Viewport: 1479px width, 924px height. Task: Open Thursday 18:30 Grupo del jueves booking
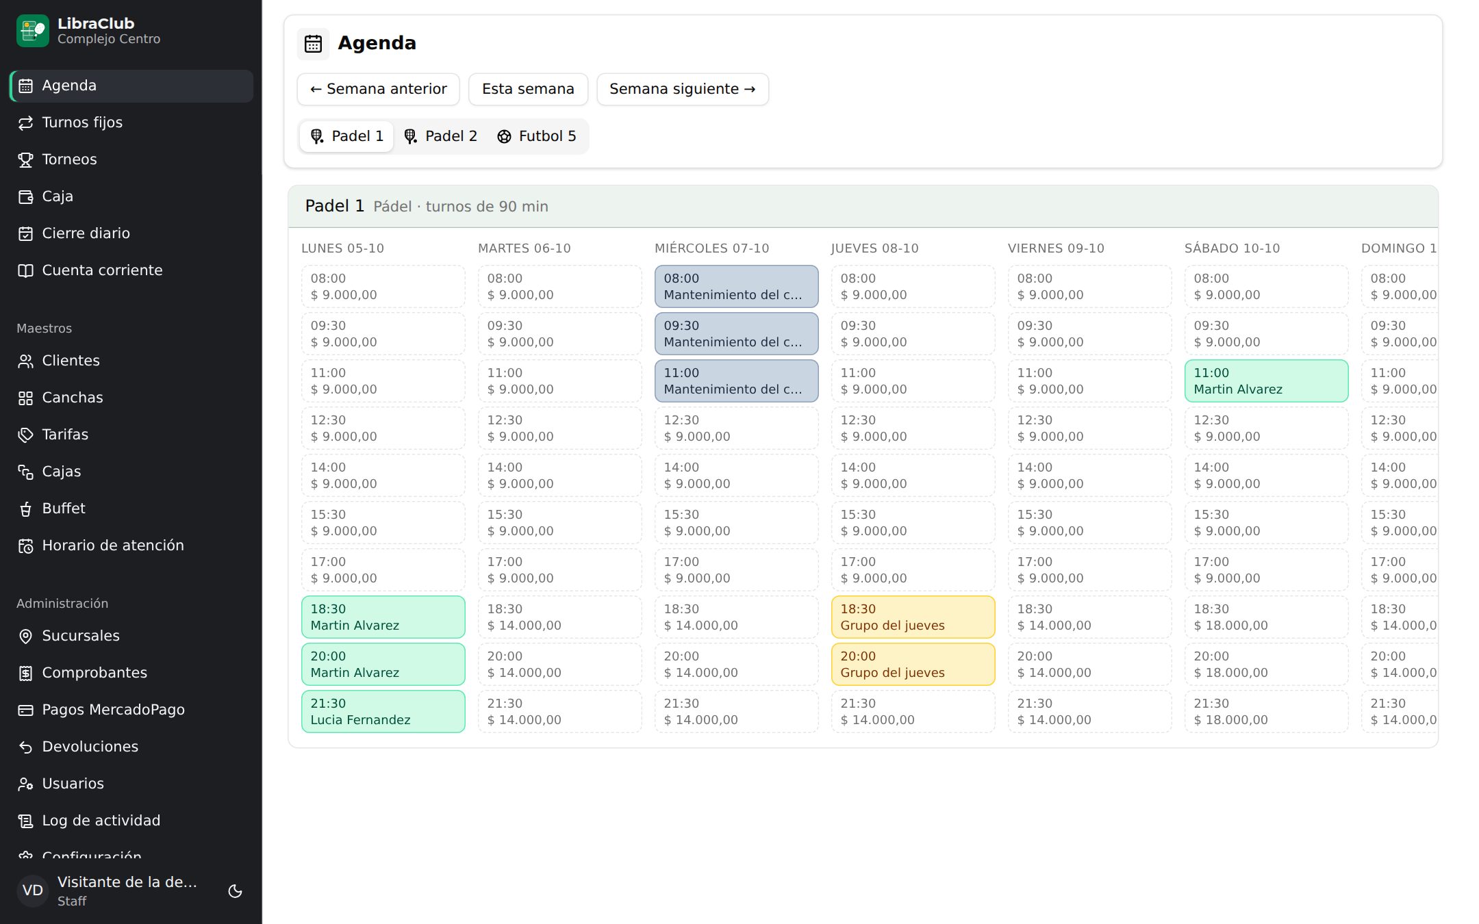913,617
